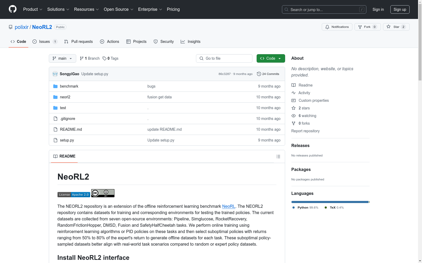View the 0 forks list
The image size is (422, 263).
[301, 123]
